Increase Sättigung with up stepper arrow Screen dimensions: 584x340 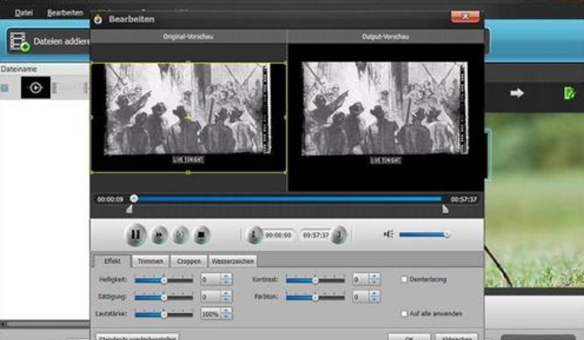click(x=226, y=293)
